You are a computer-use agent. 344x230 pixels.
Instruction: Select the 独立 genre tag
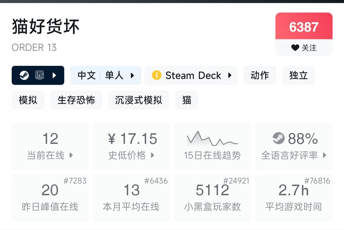point(298,75)
